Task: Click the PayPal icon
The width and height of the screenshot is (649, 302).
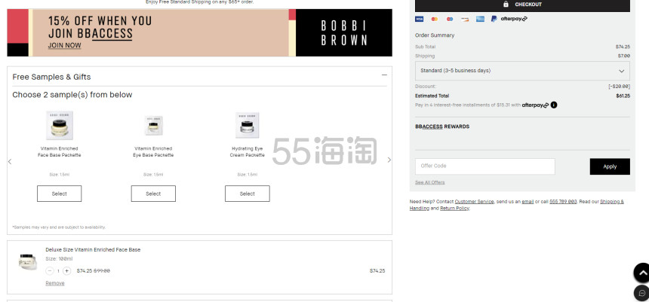Action: click(494, 19)
